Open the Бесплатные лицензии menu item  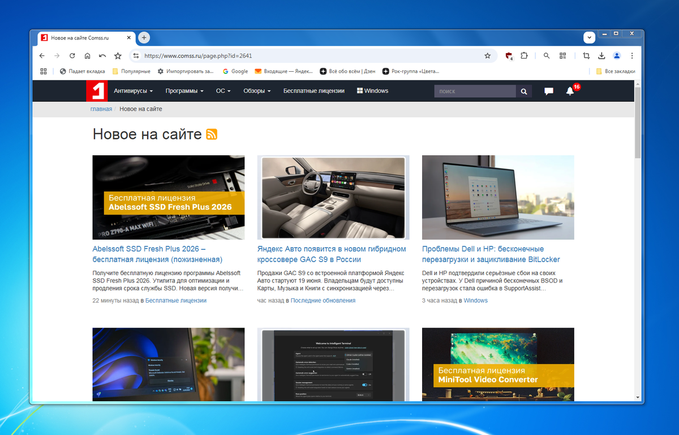pos(314,91)
